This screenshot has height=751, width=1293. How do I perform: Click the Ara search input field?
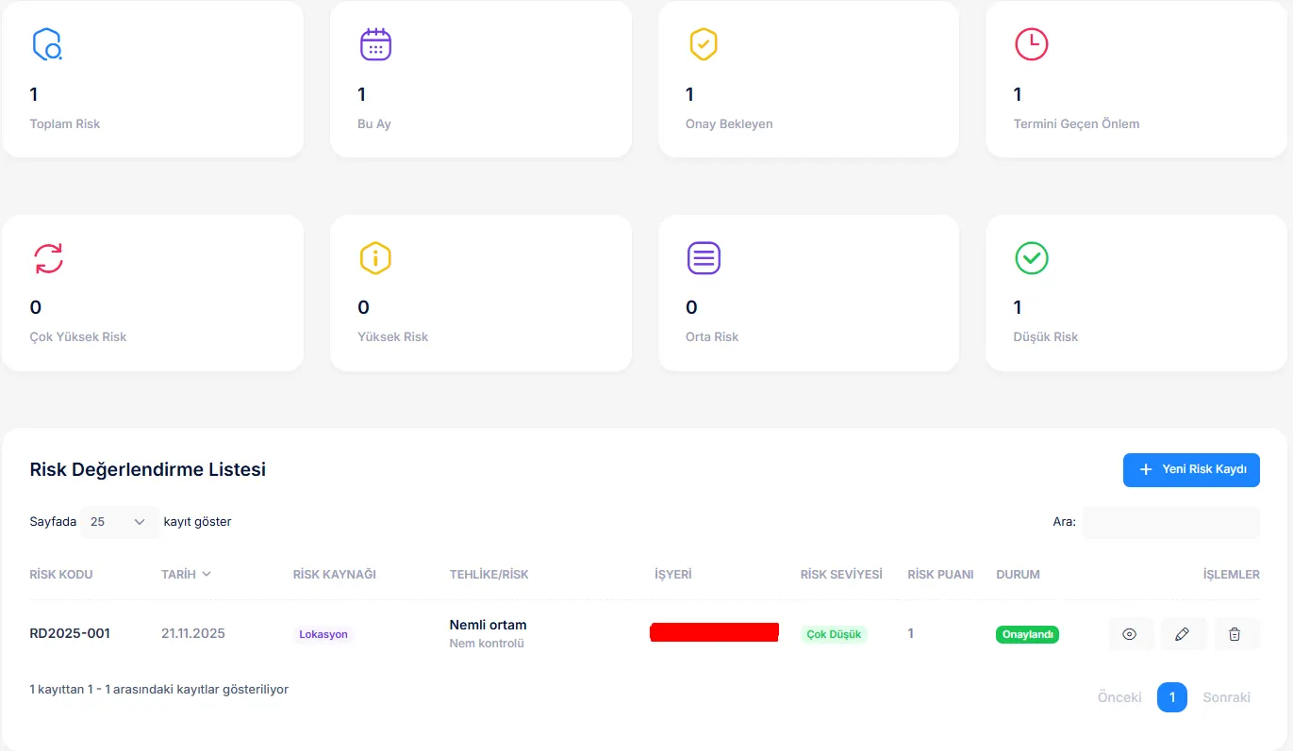pos(1170,521)
